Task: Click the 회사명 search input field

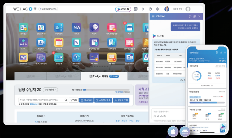Action: [x=43, y=100]
